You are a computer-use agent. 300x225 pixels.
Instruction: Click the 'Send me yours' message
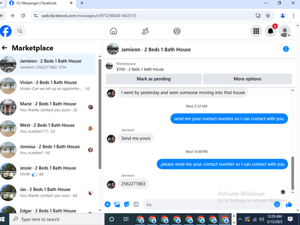tap(136, 138)
